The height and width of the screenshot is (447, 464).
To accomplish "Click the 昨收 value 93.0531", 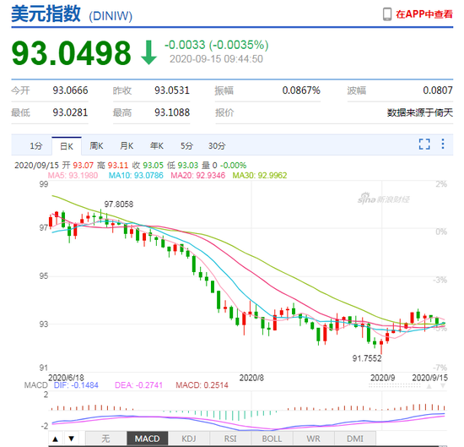I will pos(172,90).
